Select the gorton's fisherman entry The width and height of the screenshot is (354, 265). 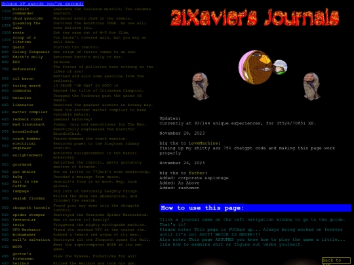(x=23, y=256)
